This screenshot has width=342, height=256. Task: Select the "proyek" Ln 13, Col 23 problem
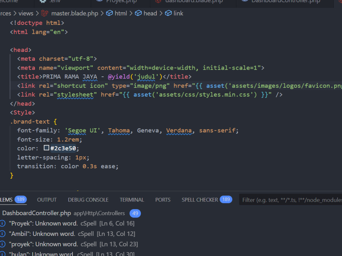[x=73, y=244]
